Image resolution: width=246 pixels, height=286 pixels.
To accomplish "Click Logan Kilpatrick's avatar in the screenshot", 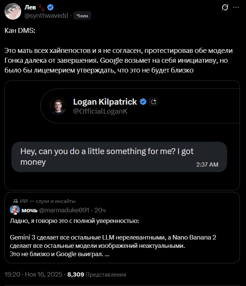I will (57, 106).
